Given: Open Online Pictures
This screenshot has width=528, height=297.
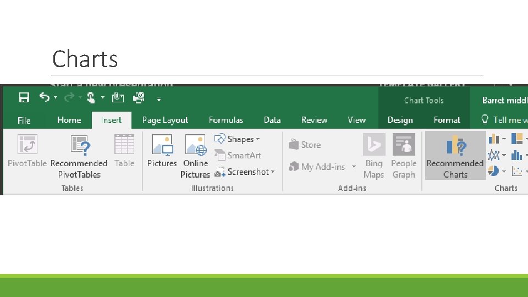Looking at the screenshot, I should click(195, 156).
